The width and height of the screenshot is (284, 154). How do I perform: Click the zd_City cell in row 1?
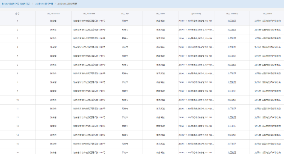click(125, 21)
